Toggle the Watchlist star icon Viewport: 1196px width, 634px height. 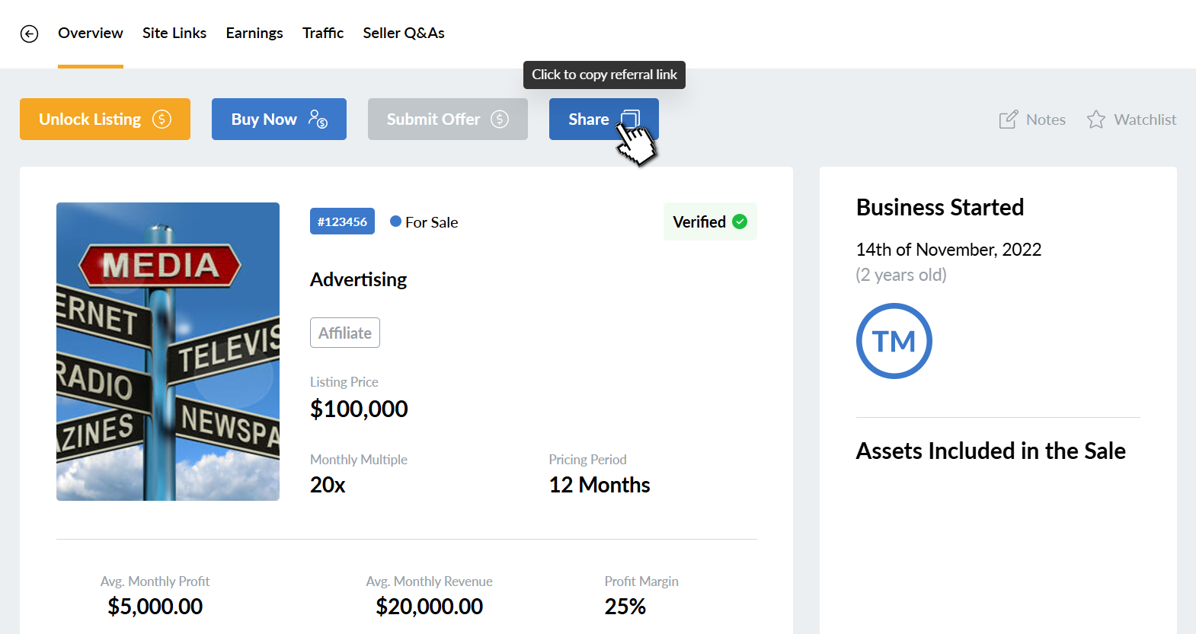point(1096,119)
